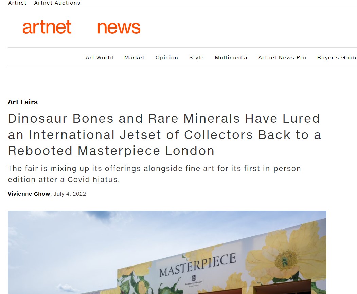Click the orange artnet logo

[47, 27]
